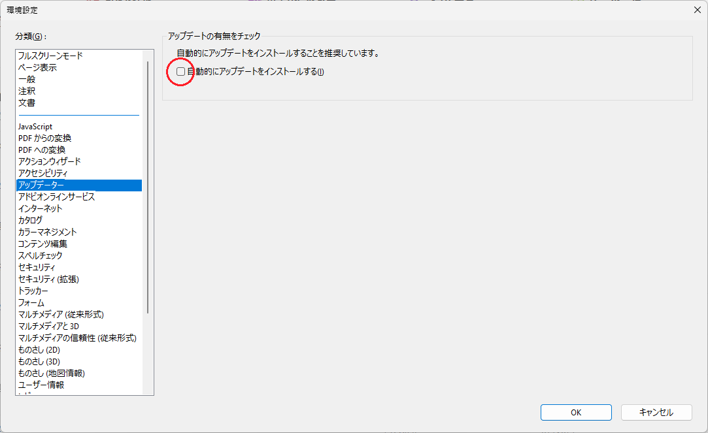Choose セキュリティ category

(x=79, y=267)
